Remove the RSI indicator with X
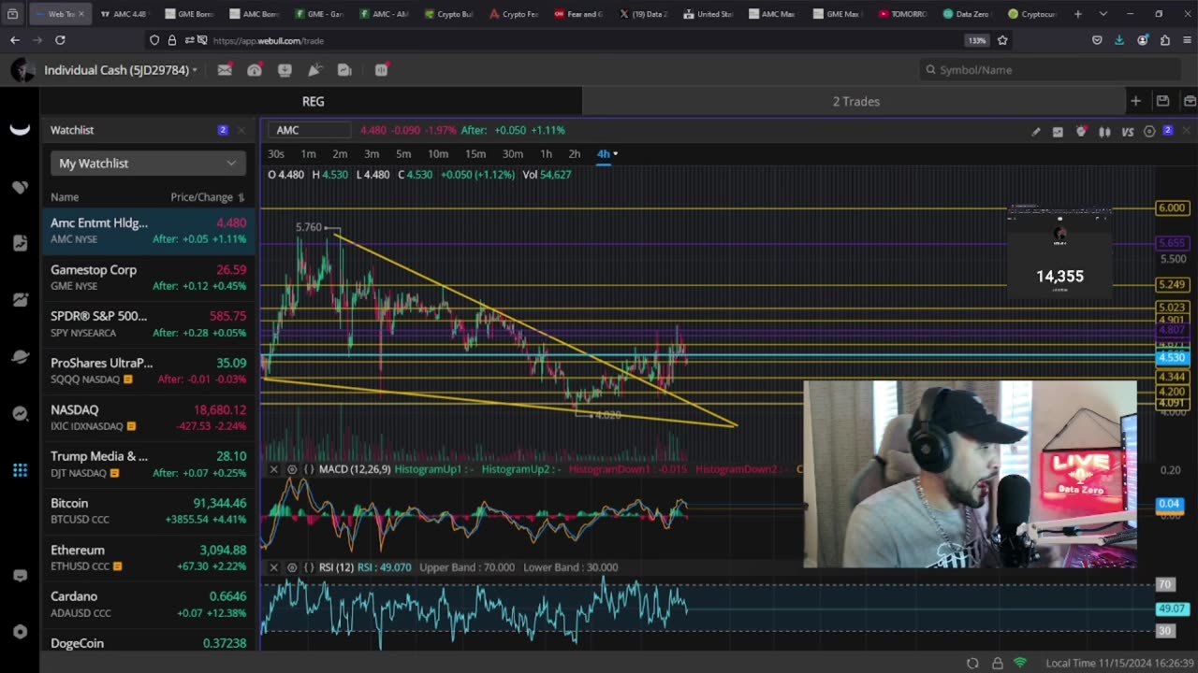 (274, 567)
